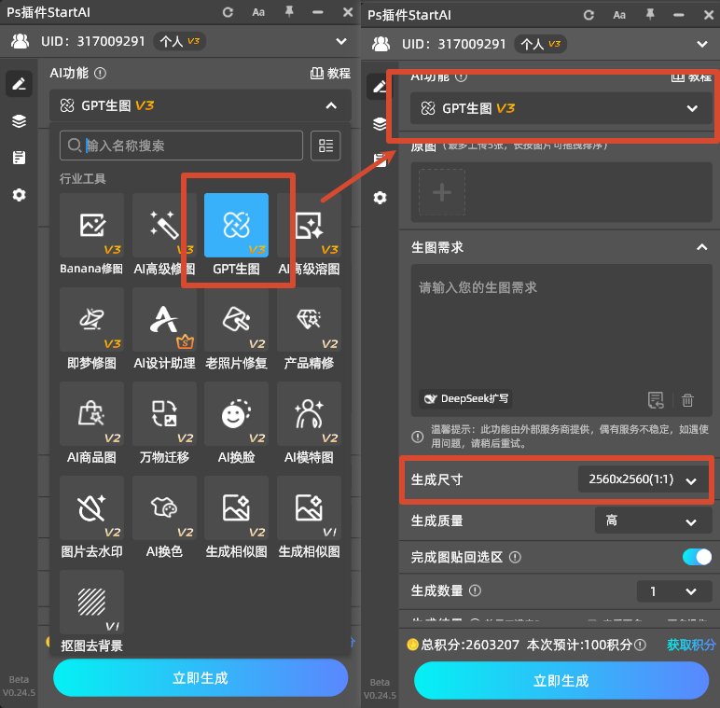Select the 抠图去背景 tool
The width and height of the screenshot is (720, 708).
pos(91,602)
